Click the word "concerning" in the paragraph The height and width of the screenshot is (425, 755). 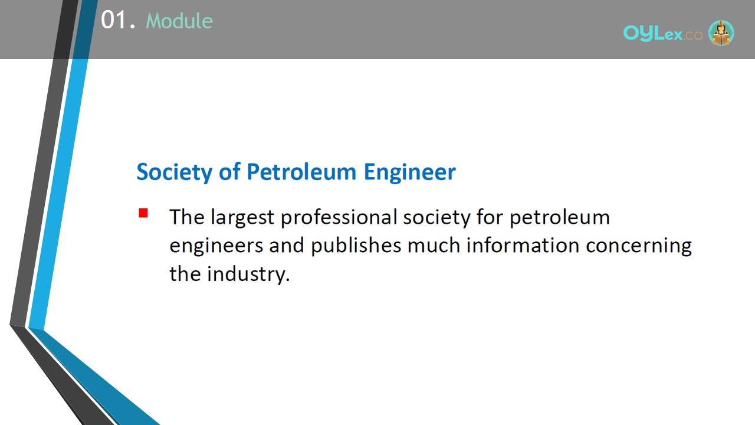[x=639, y=246]
